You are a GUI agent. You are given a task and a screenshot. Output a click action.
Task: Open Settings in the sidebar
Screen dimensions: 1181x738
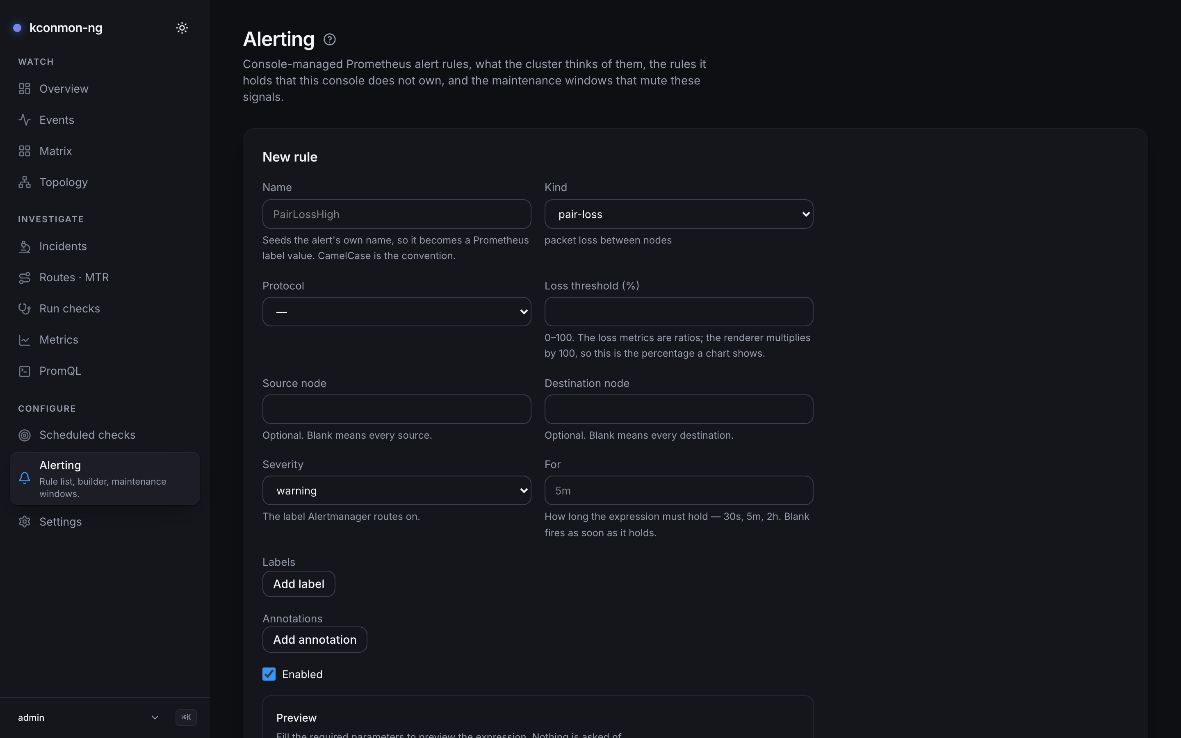point(105,522)
